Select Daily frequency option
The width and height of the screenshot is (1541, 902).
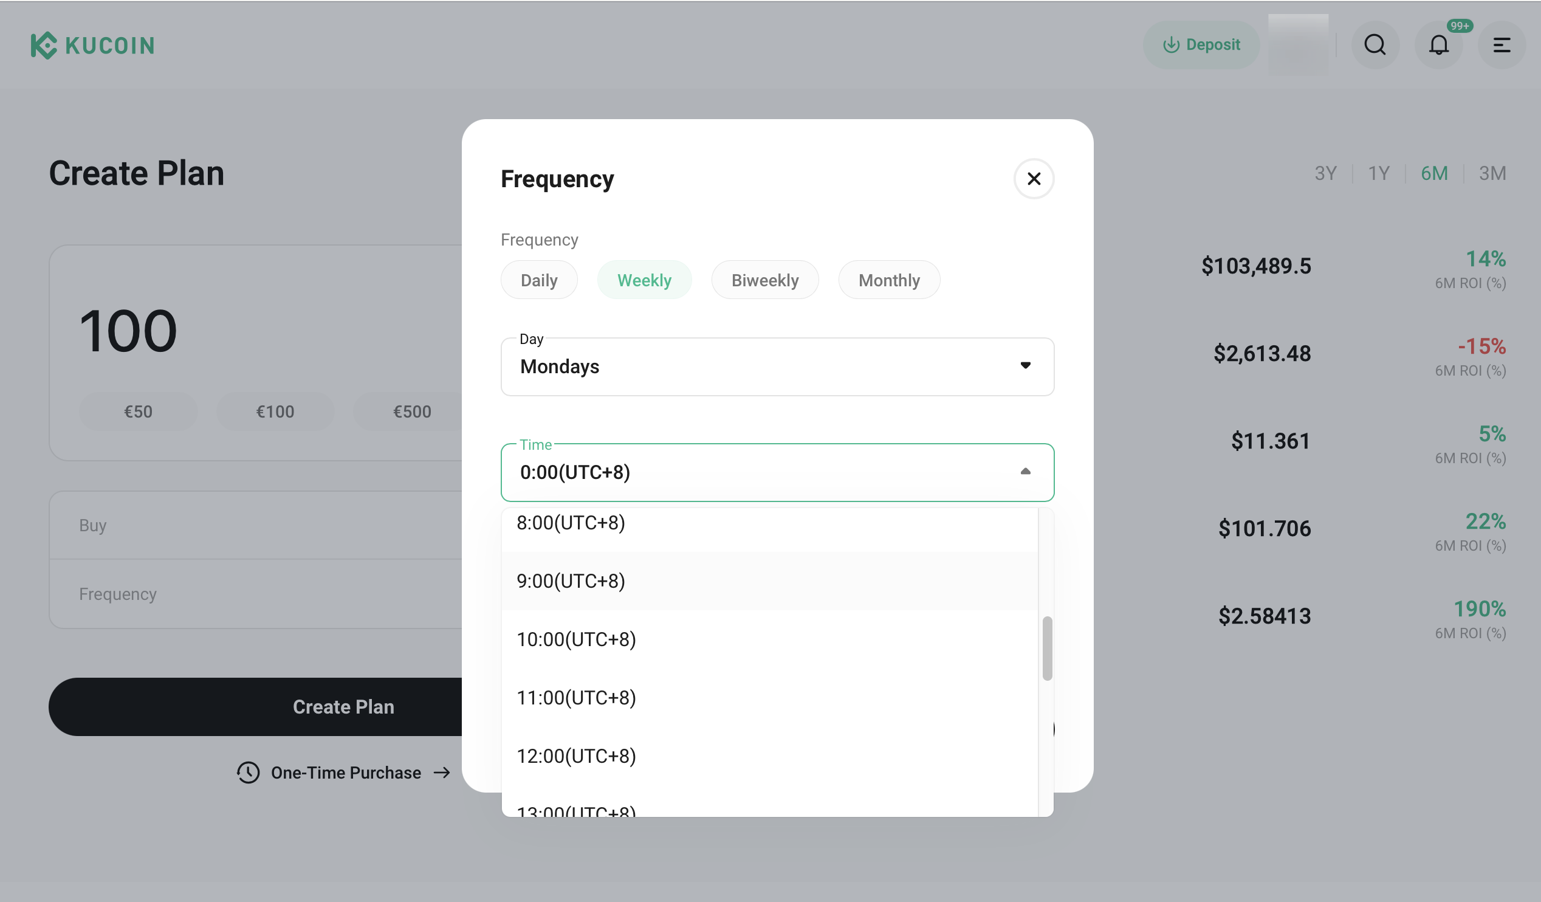coord(539,280)
